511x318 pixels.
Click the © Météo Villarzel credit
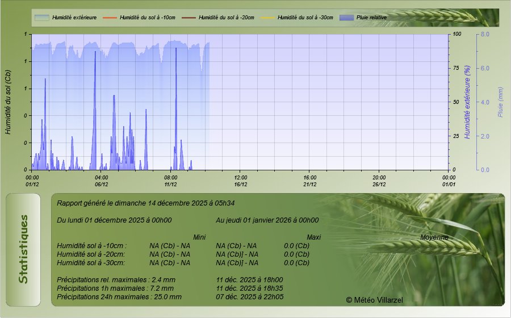[x=374, y=299]
